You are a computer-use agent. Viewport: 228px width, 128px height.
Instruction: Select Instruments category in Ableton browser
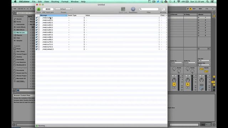point(20,25)
